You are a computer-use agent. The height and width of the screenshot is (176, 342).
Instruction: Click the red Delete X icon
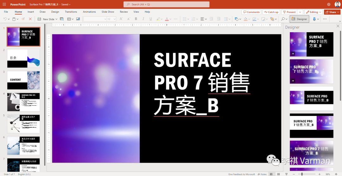point(30,19)
